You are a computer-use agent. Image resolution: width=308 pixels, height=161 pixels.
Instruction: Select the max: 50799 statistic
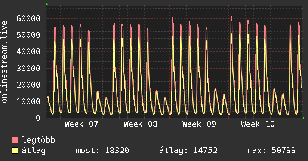(x=271, y=151)
